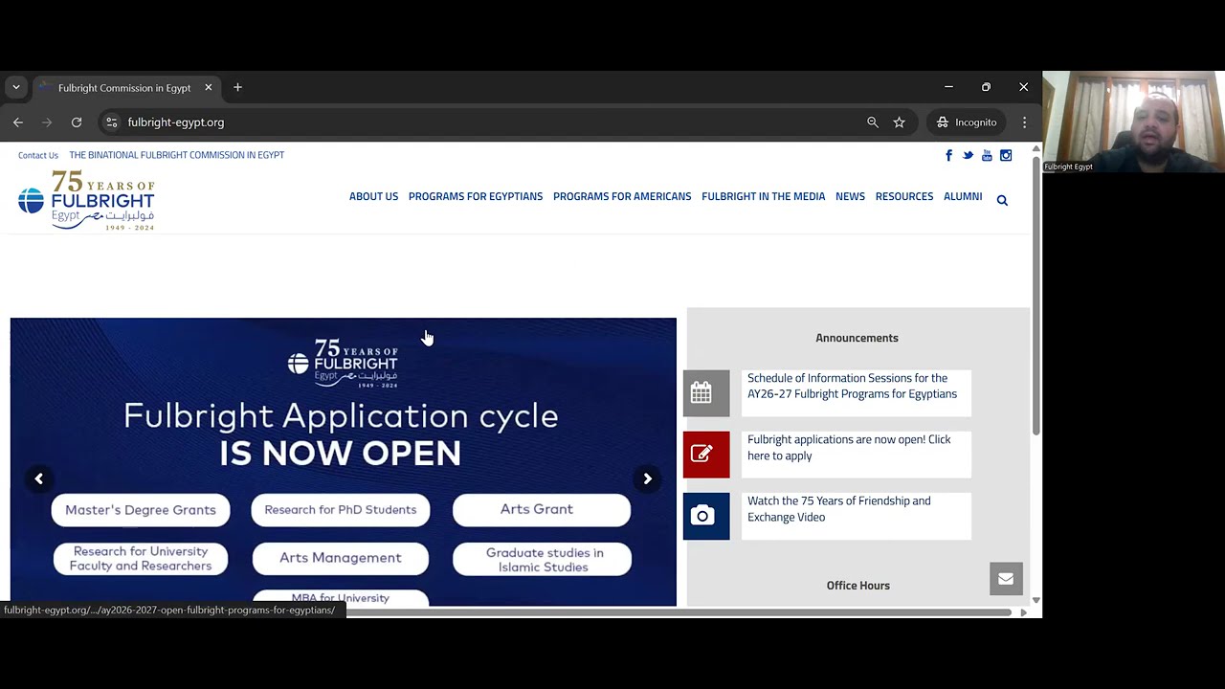Click the envelope contact icon button

(1006, 578)
